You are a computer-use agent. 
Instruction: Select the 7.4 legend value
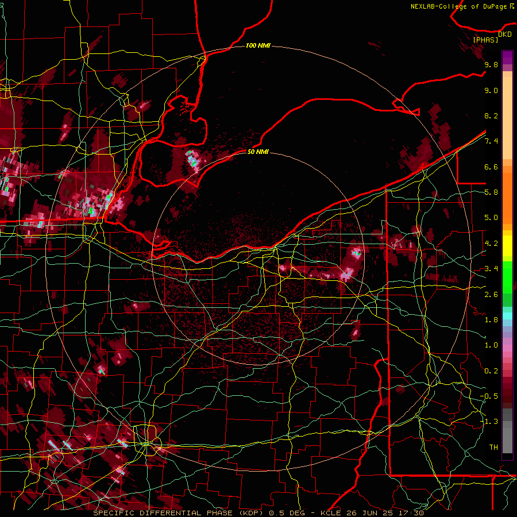click(x=491, y=141)
